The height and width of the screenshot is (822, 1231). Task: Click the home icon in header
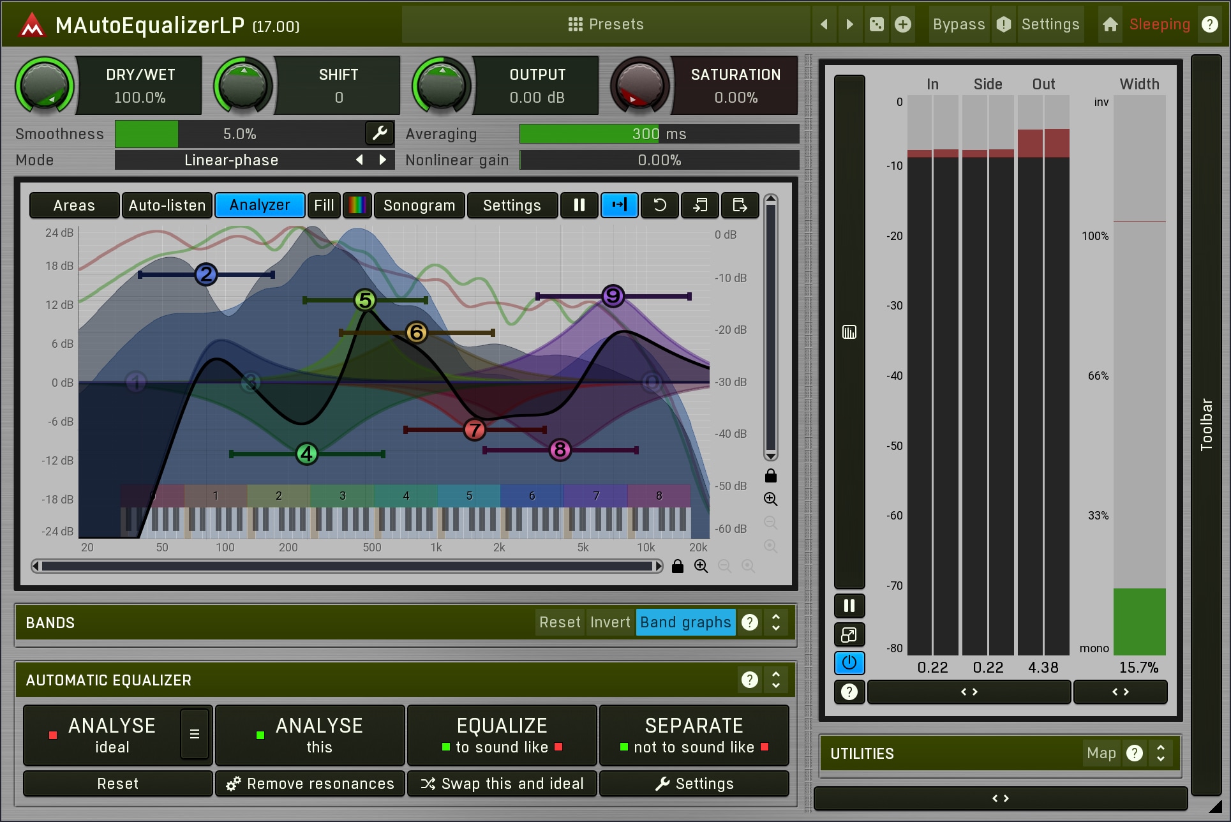[x=1110, y=24]
